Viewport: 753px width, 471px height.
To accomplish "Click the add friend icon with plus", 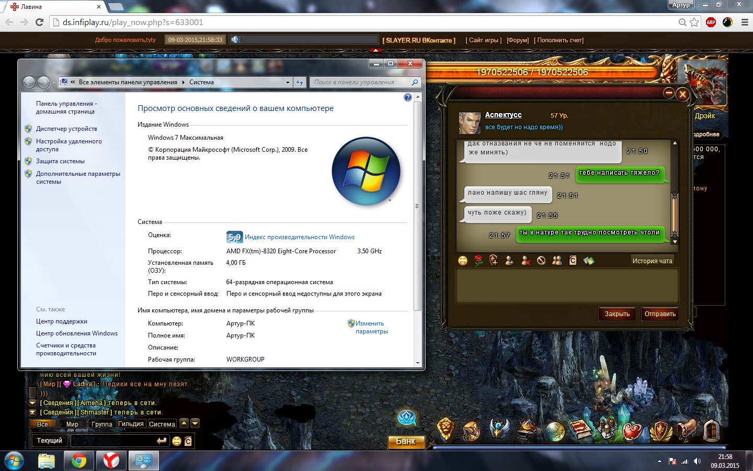I will pyautogui.click(x=509, y=261).
